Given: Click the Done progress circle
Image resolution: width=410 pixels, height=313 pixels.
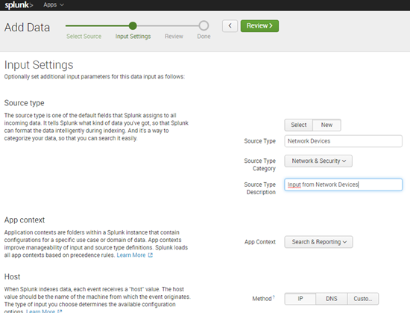Looking at the screenshot, I should pyautogui.click(x=204, y=25).
